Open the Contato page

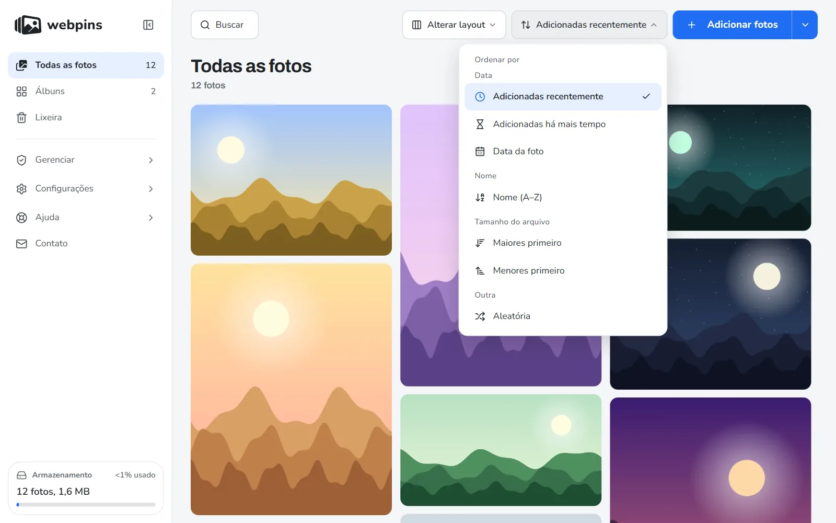tap(86, 244)
